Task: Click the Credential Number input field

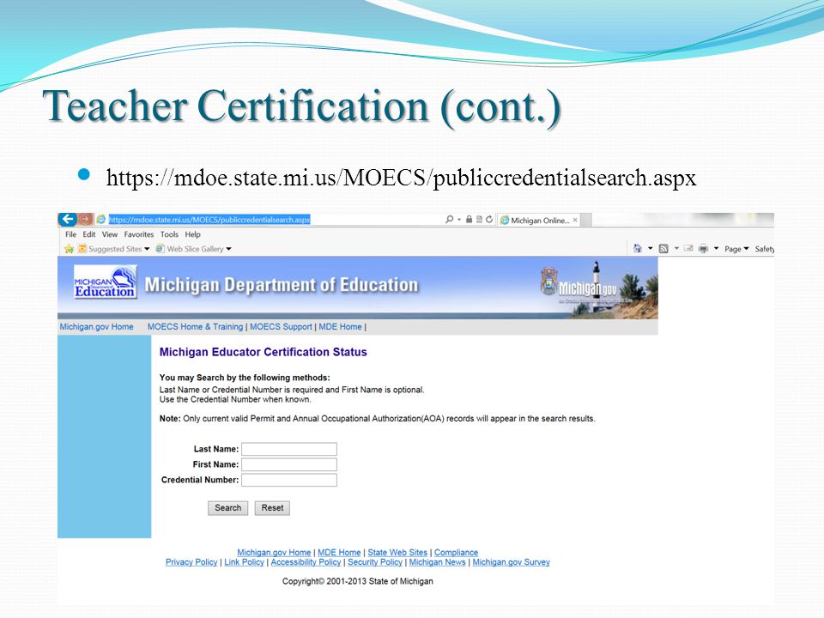Action: [289, 480]
